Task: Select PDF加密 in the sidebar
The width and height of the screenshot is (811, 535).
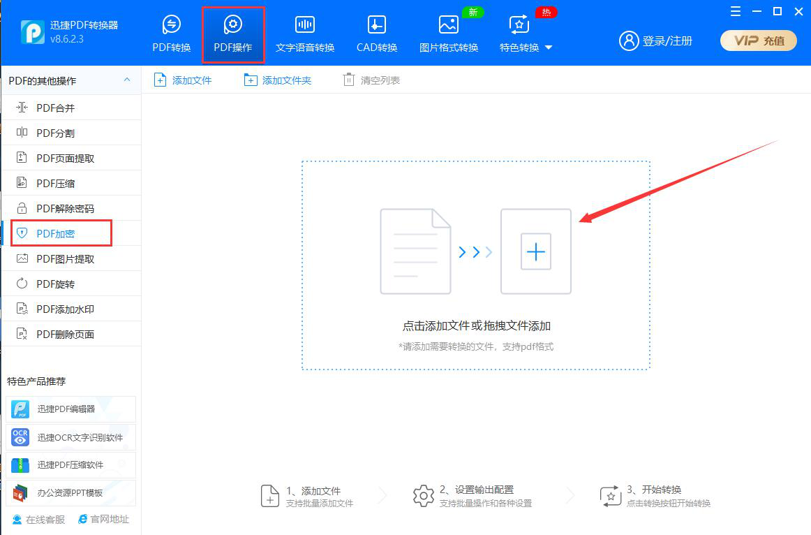Action: click(x=71, y=233)
